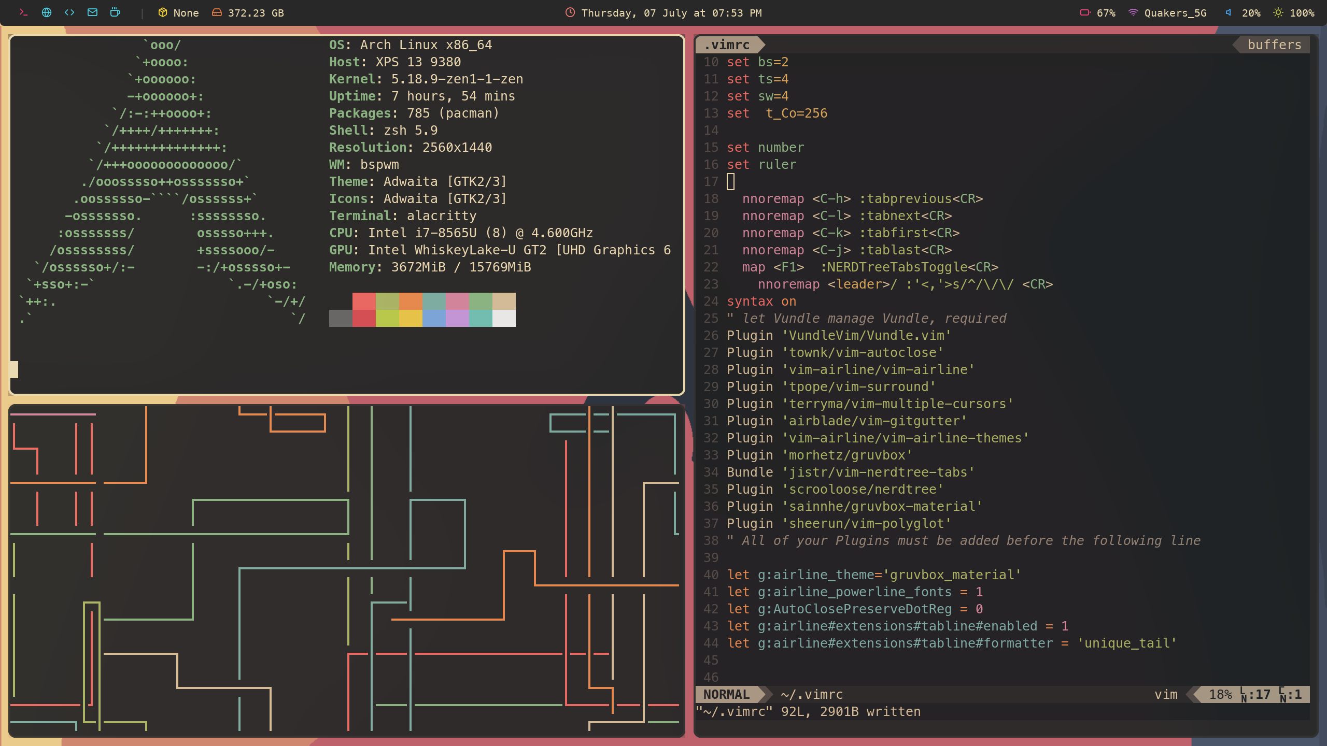Click Plugin 'vim-airline/vim-airline' line
1327x746 pixels.
[x=851, y=370]
